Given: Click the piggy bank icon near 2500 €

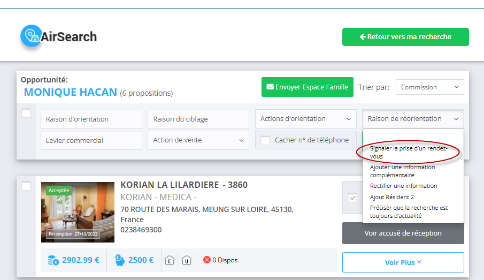Looking at the screenshot, I should pos(119,260).
